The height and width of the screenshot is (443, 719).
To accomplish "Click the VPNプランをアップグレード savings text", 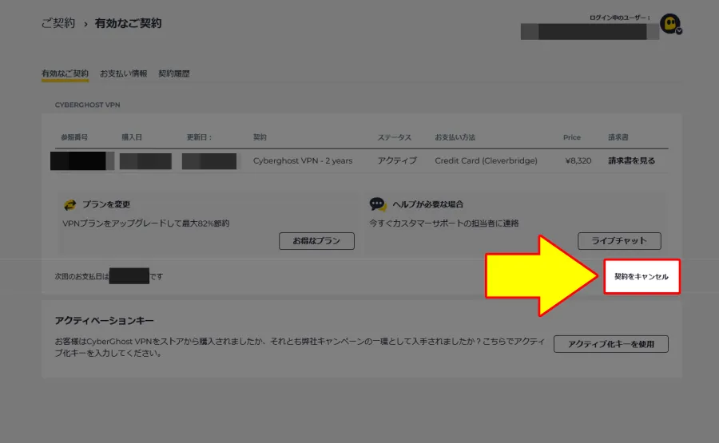I will [146, 223].
